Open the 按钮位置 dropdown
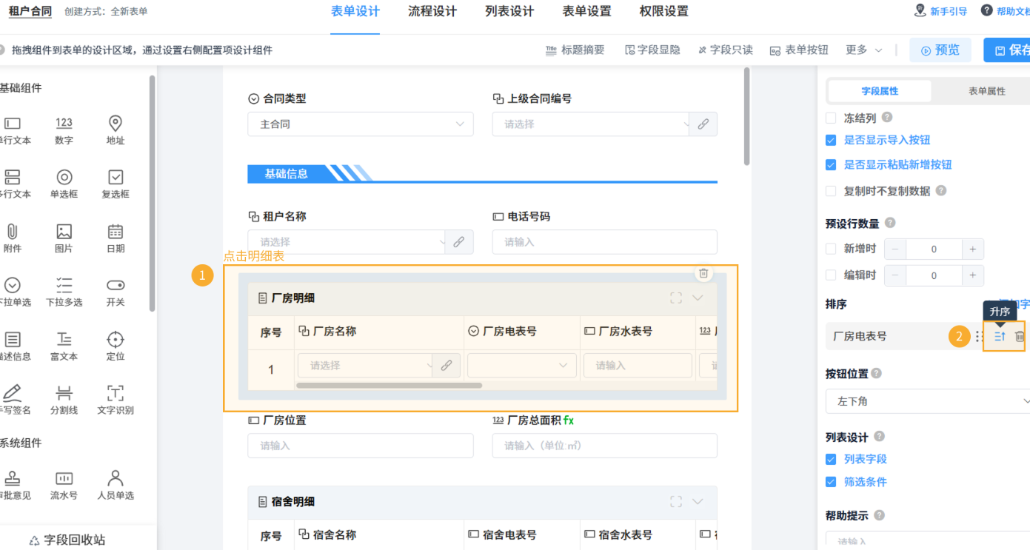Viewport: 1030px width, 550px height. (x=929, y=401)
